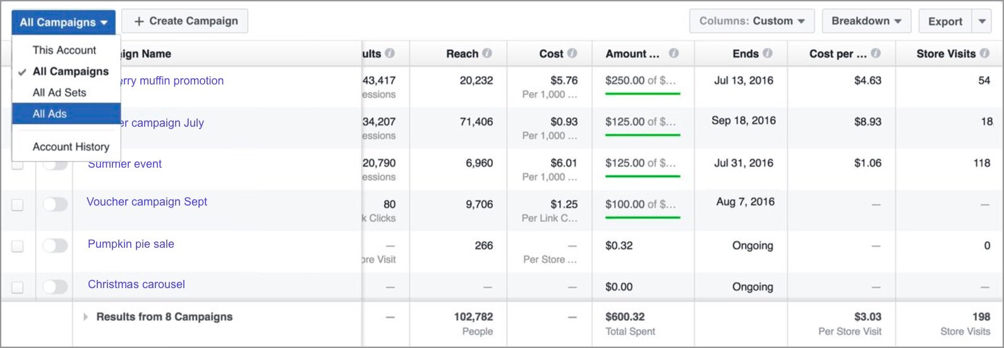Check the Voucher campaign Sept checkbox
1004x348 pixels.
(x=18, y=205)
